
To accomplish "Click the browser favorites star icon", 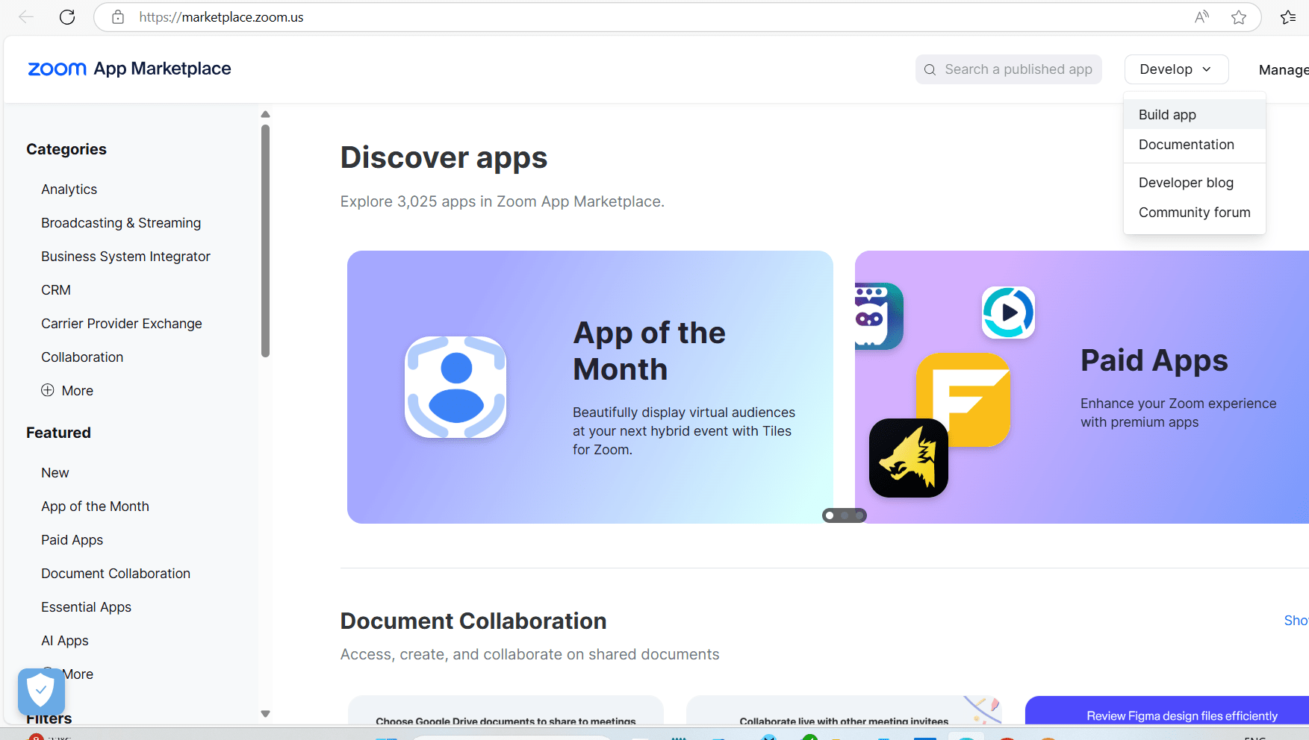I will point(1239,16).
